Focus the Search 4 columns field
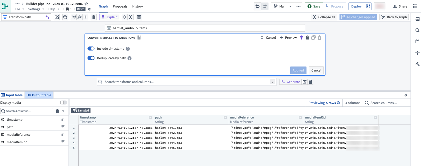421x166 pixels. [x=27, y=111]
